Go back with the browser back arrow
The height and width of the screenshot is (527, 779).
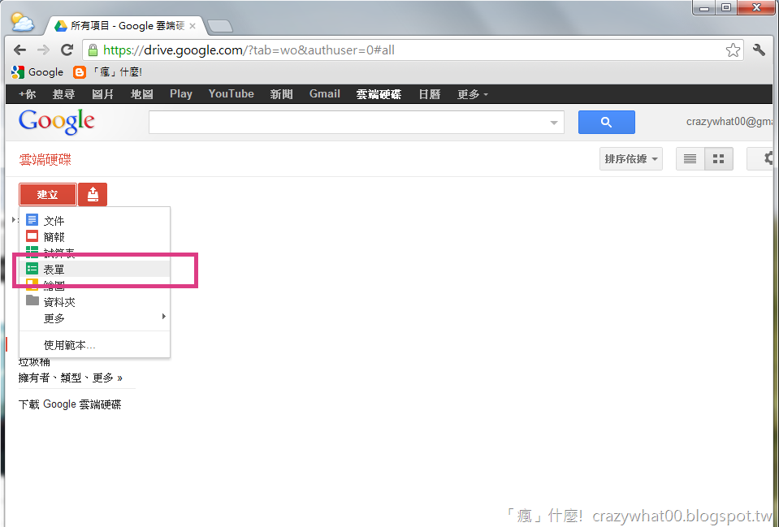pyautogui.click(x=19, y=50)
